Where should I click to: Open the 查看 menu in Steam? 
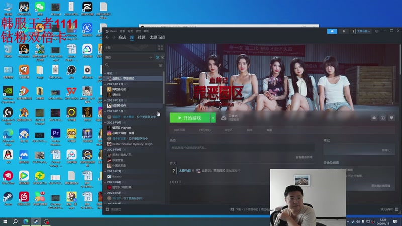pos(122,31)
